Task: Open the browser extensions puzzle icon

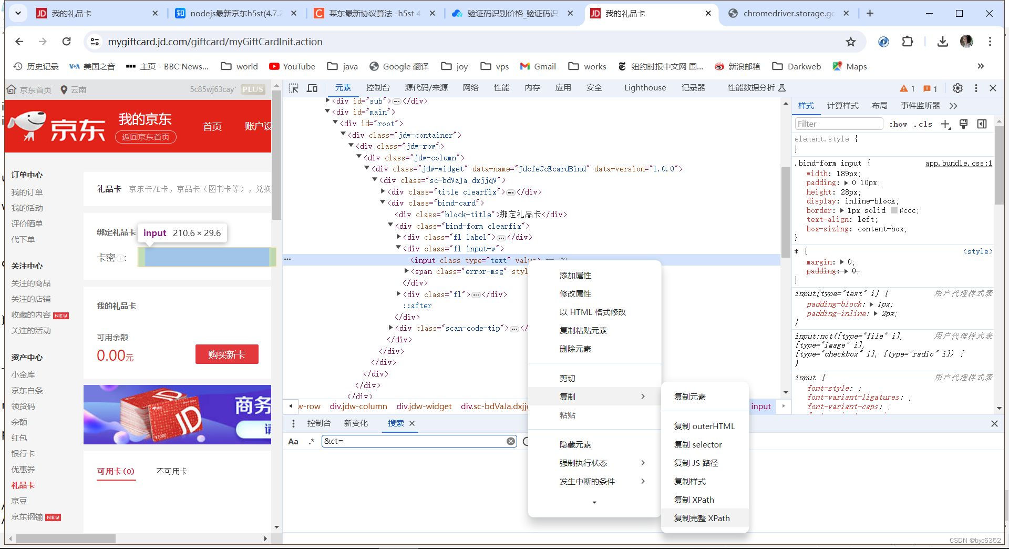Action: 908,42
